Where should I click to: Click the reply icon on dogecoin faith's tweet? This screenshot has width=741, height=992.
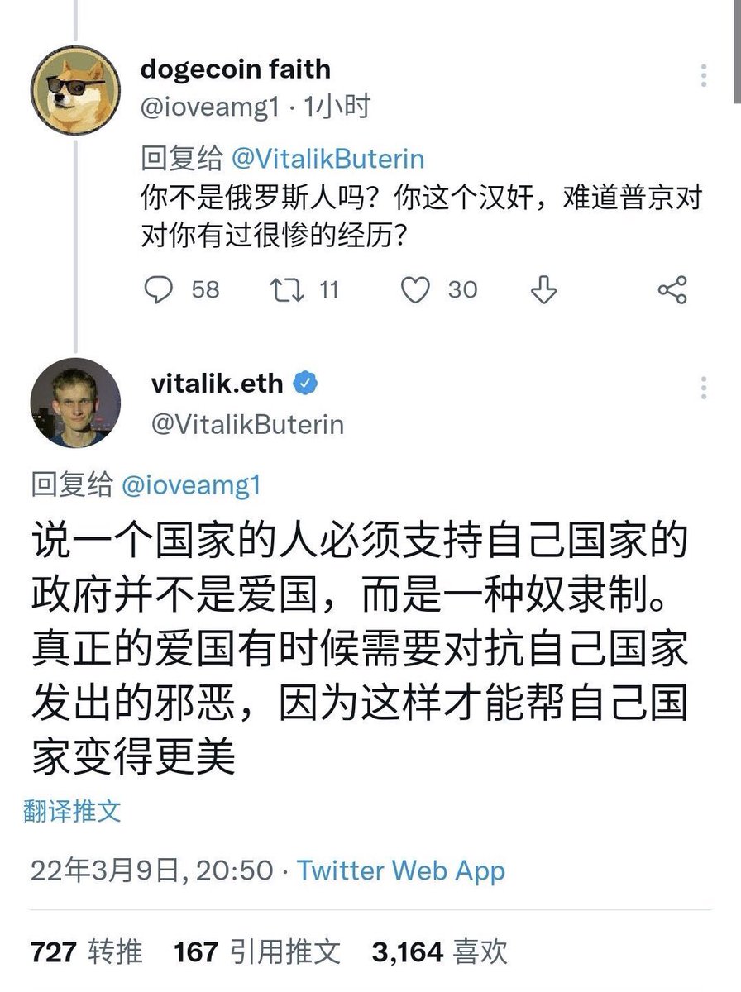(x=159, y=289)
